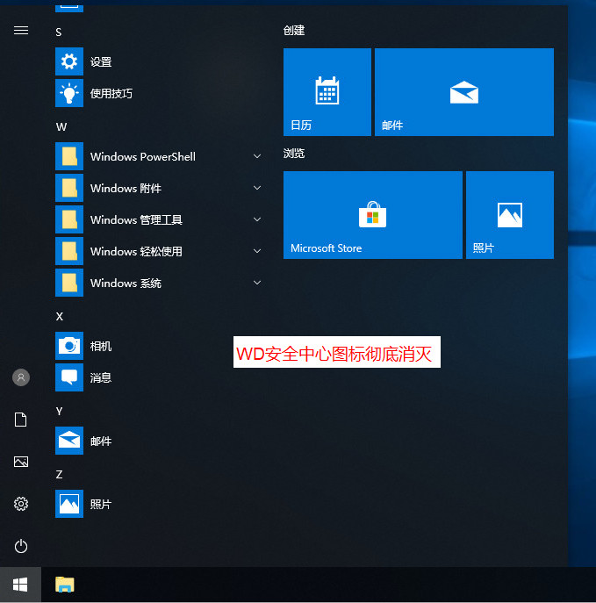Screen dimensions: 596x603
Task: Open the hamburger menu at top left
Action: [21, 30]
